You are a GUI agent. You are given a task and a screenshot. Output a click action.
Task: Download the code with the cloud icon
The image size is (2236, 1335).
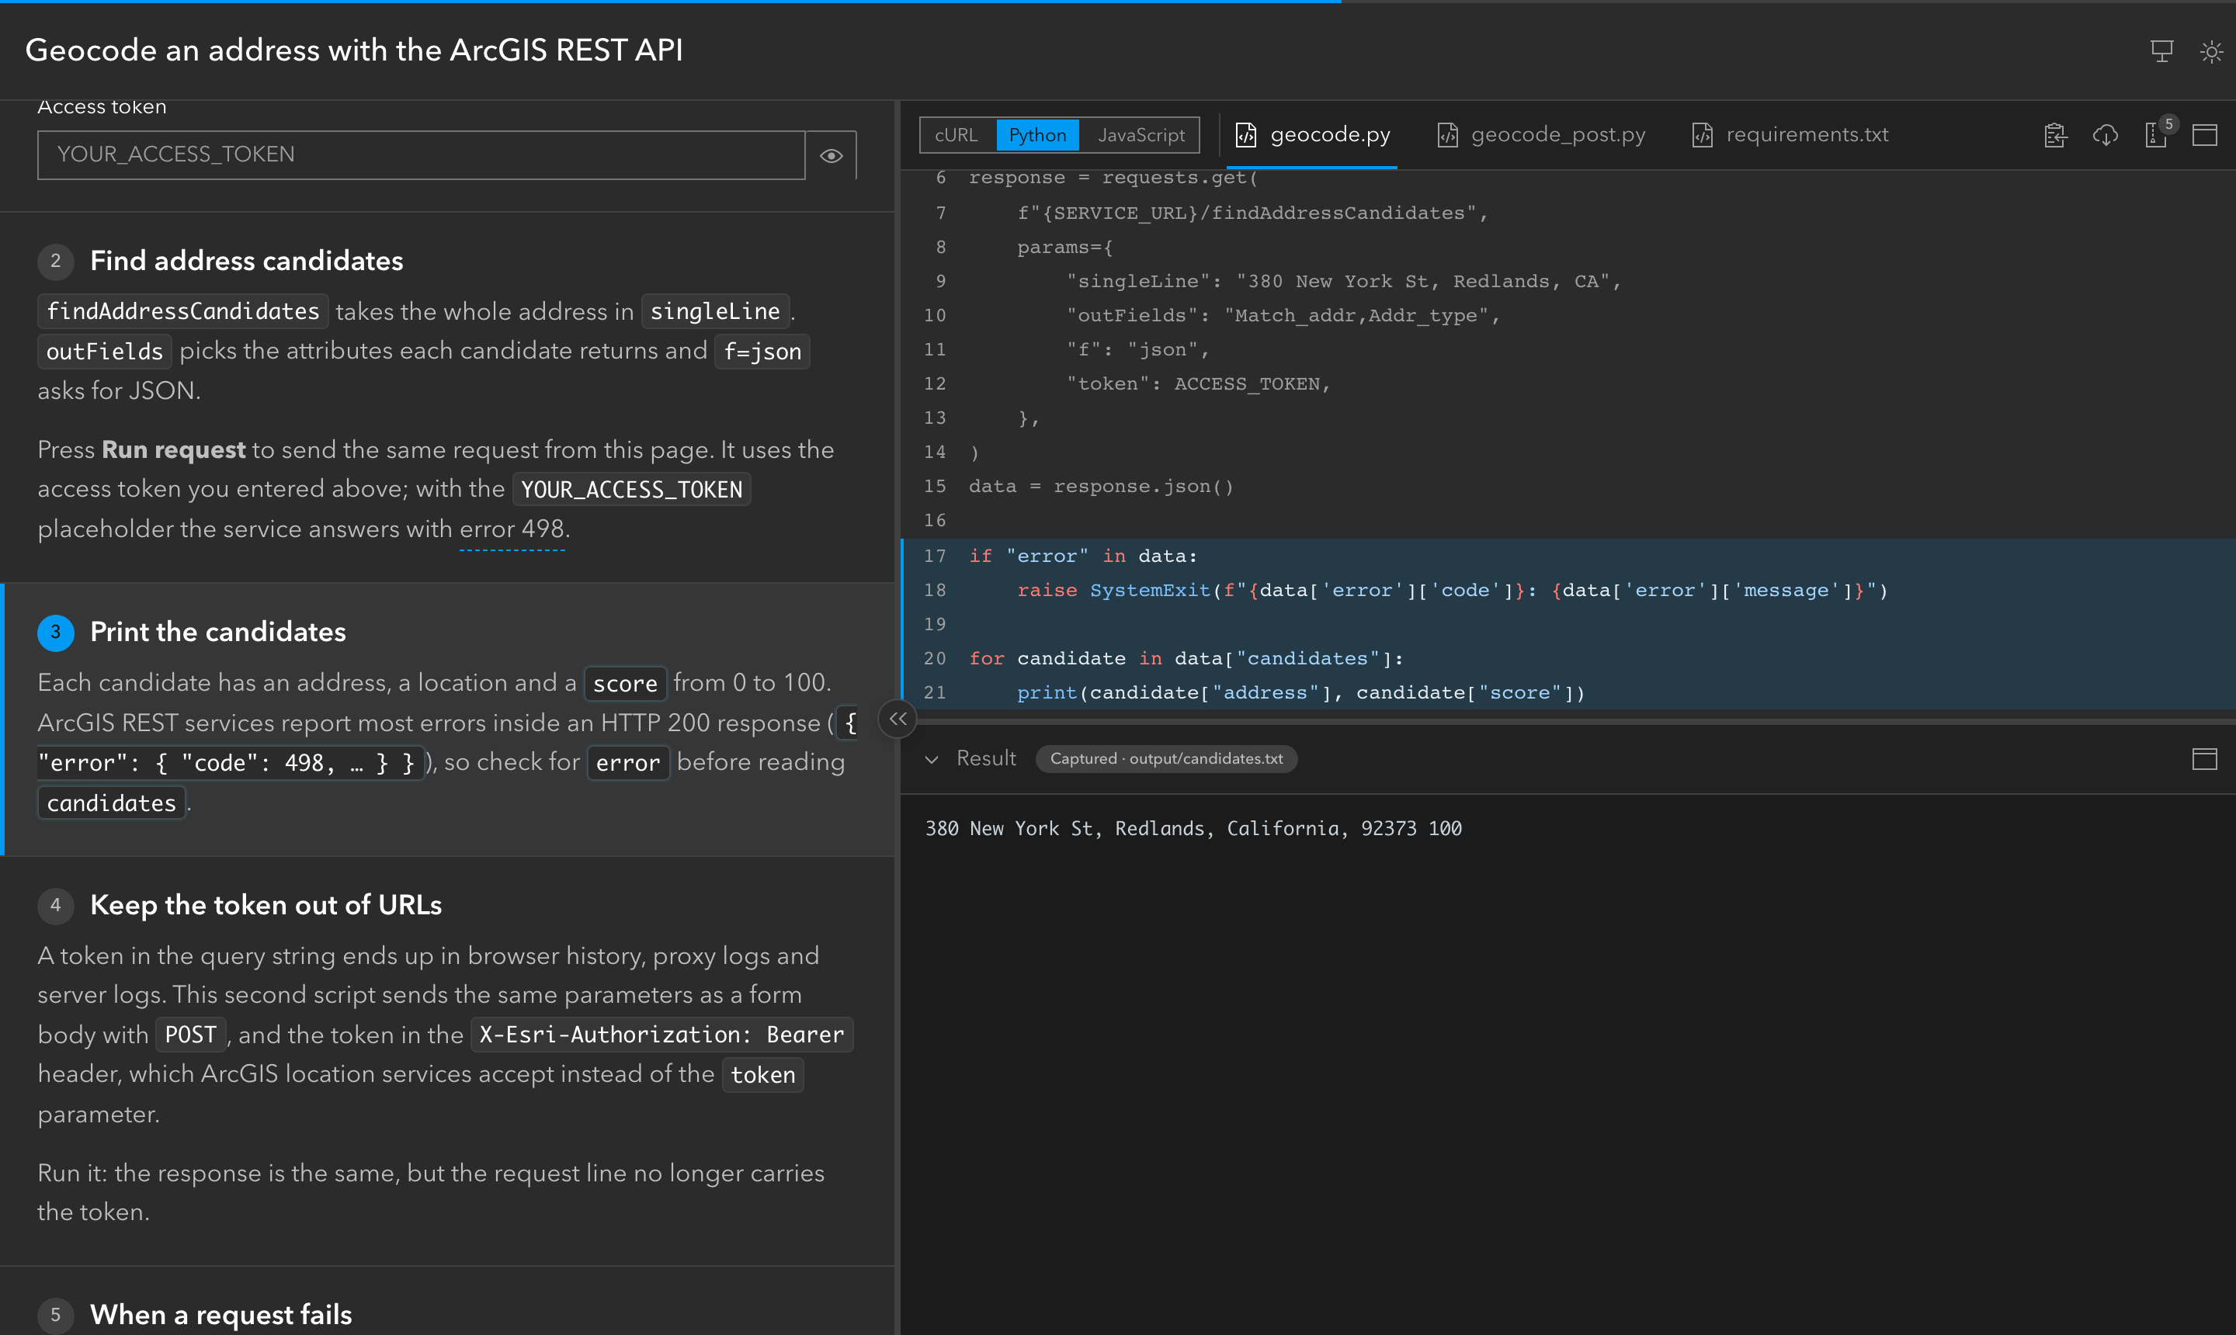(x=2105, y=135)
